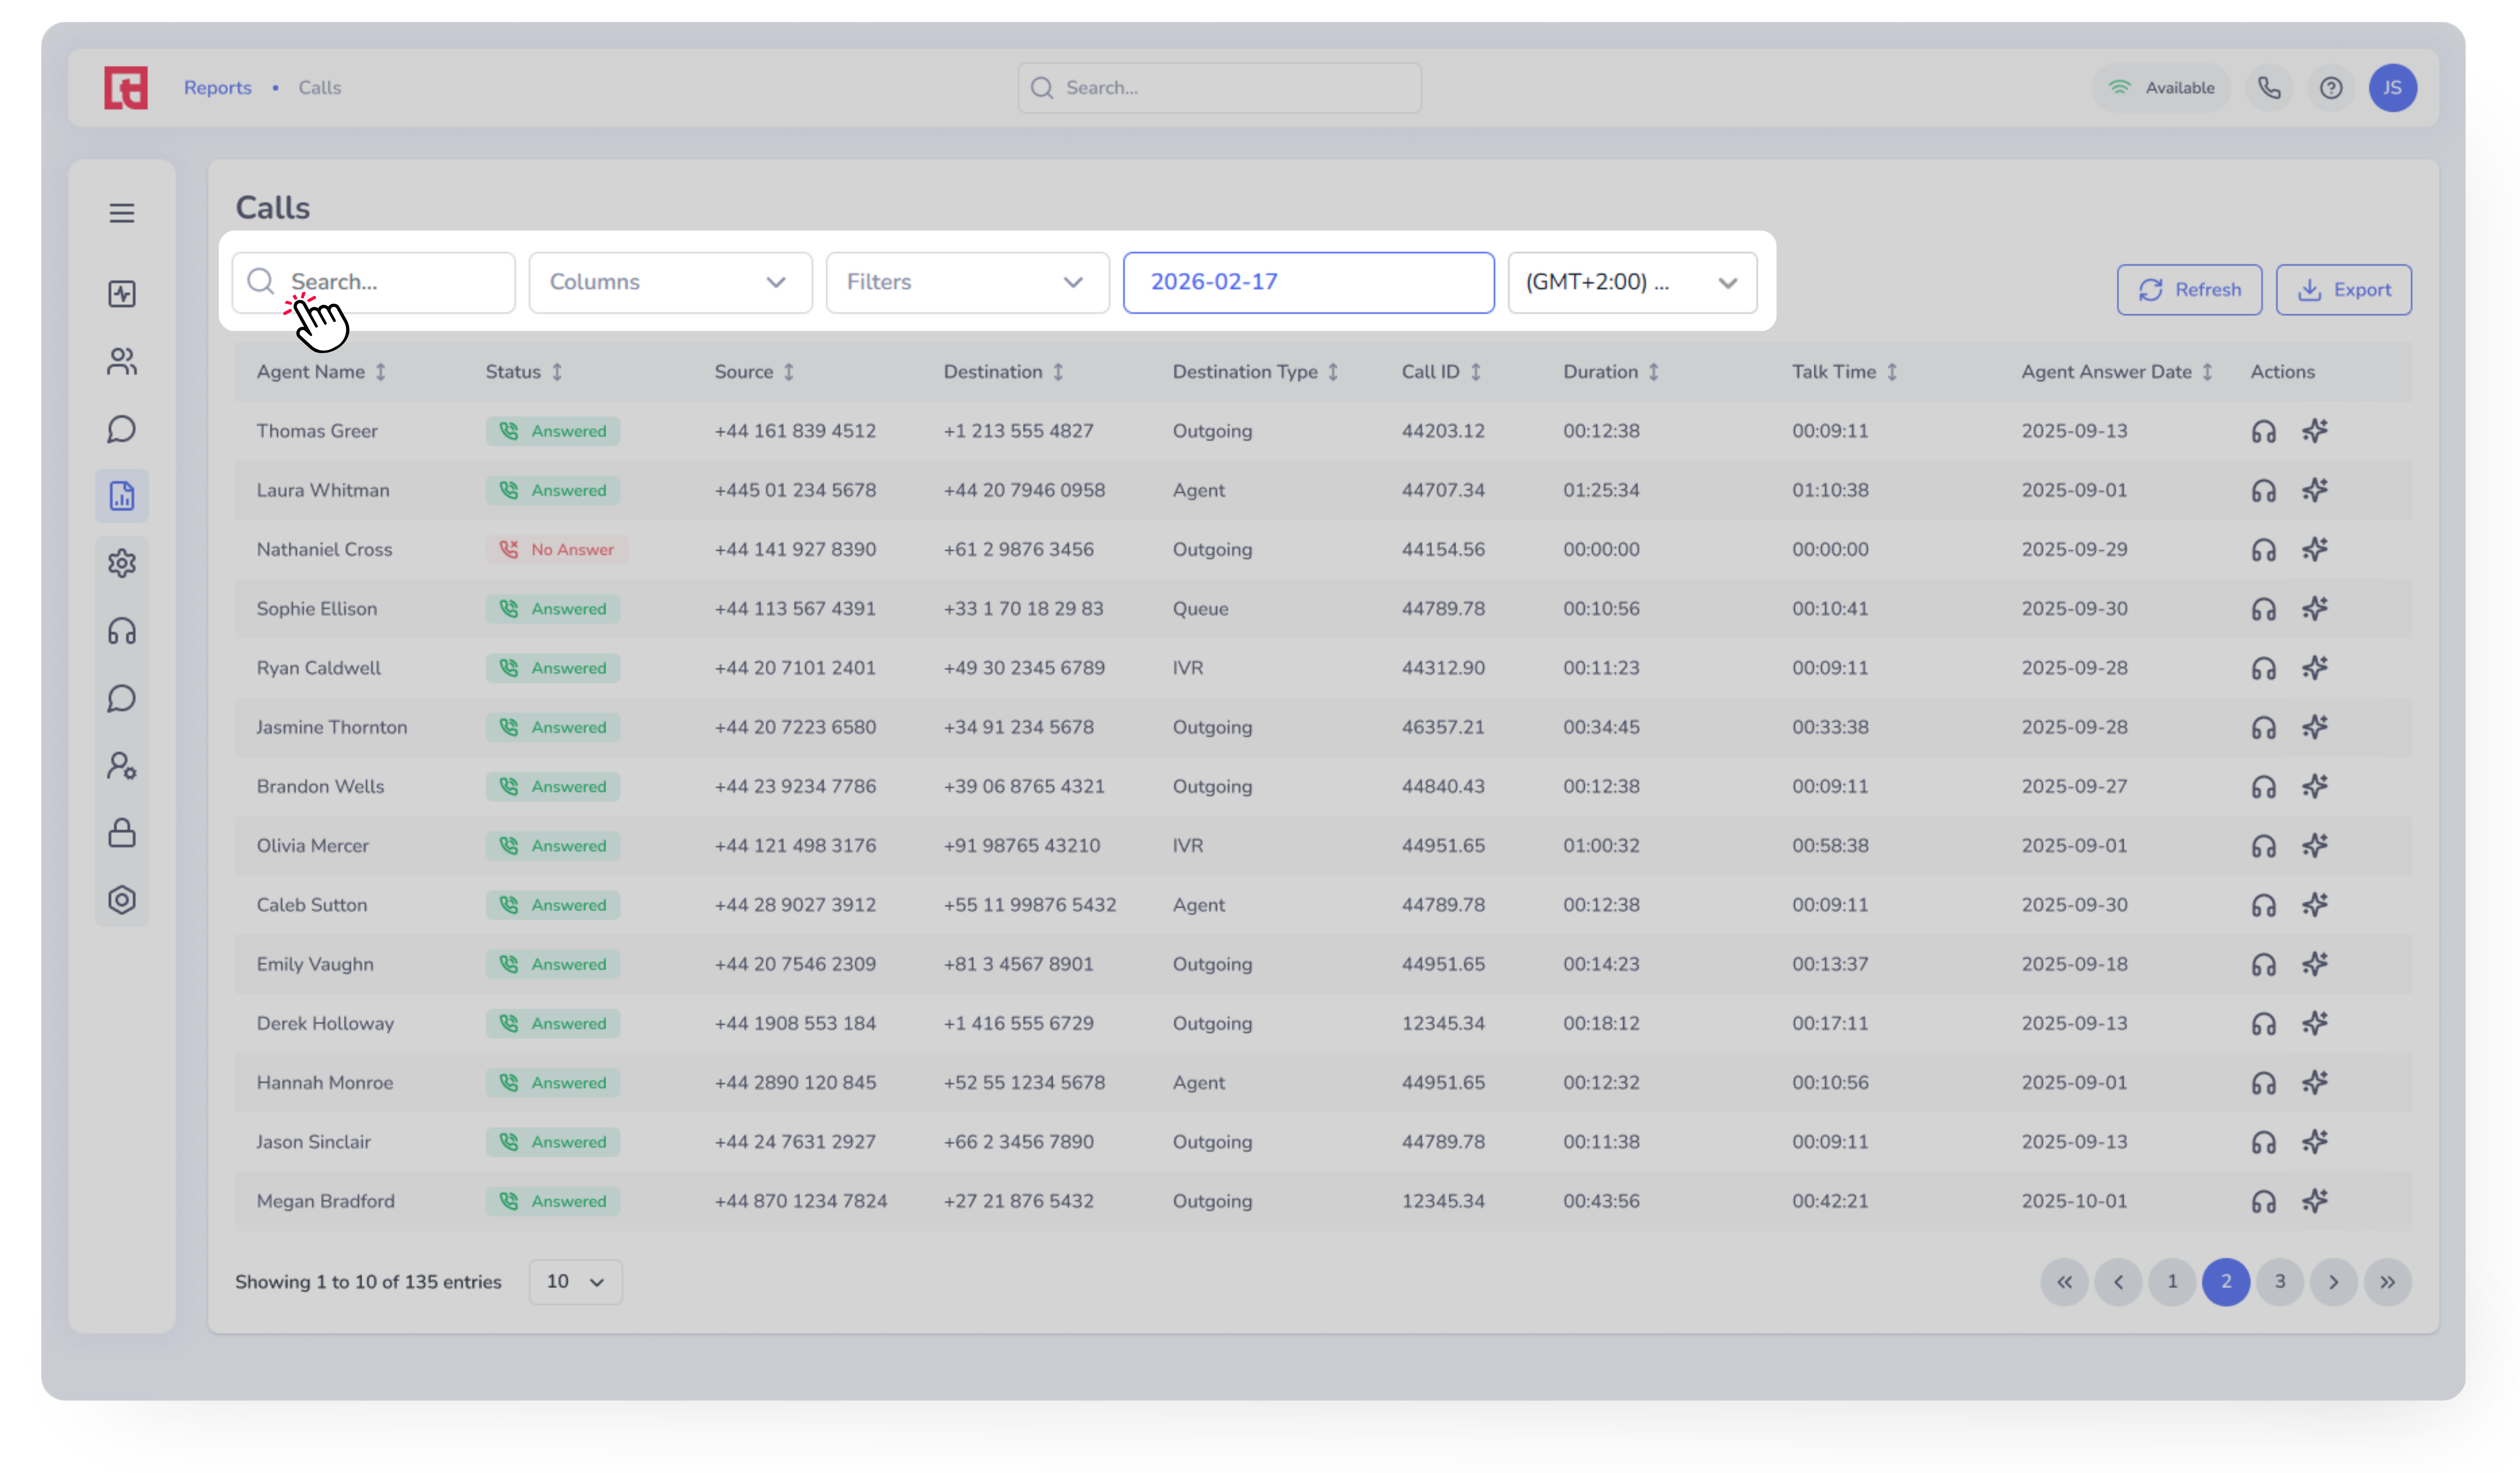2520x1473 pixels.
Task: Open AI insights for Laura Whitman call
Action: [2315, 490]
